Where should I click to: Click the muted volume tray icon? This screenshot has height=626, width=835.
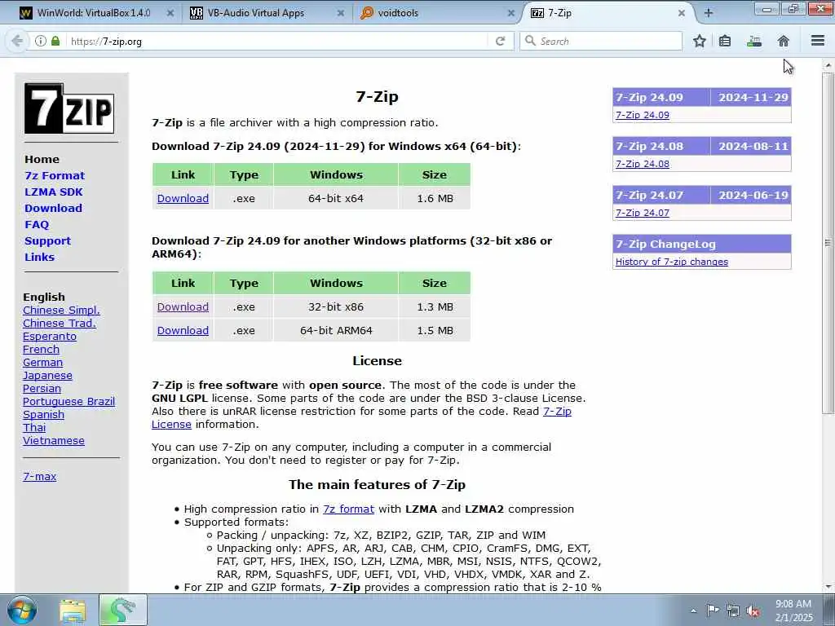click(x=753, y=611)
